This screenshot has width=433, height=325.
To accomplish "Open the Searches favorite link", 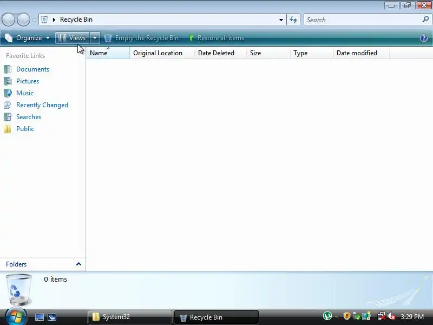I will pos(29,117).
